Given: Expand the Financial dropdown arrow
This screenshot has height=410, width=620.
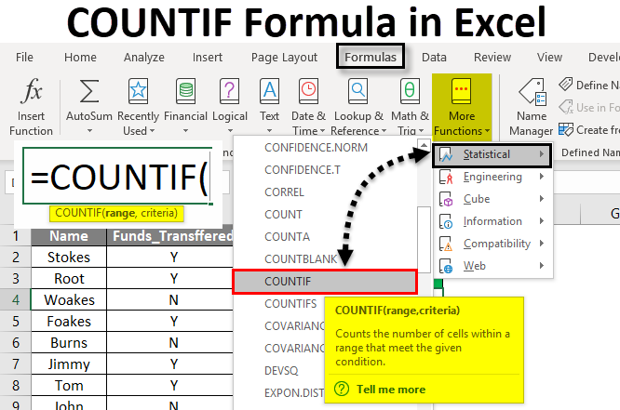Looking at the screenshot, I should coord(185,131).
